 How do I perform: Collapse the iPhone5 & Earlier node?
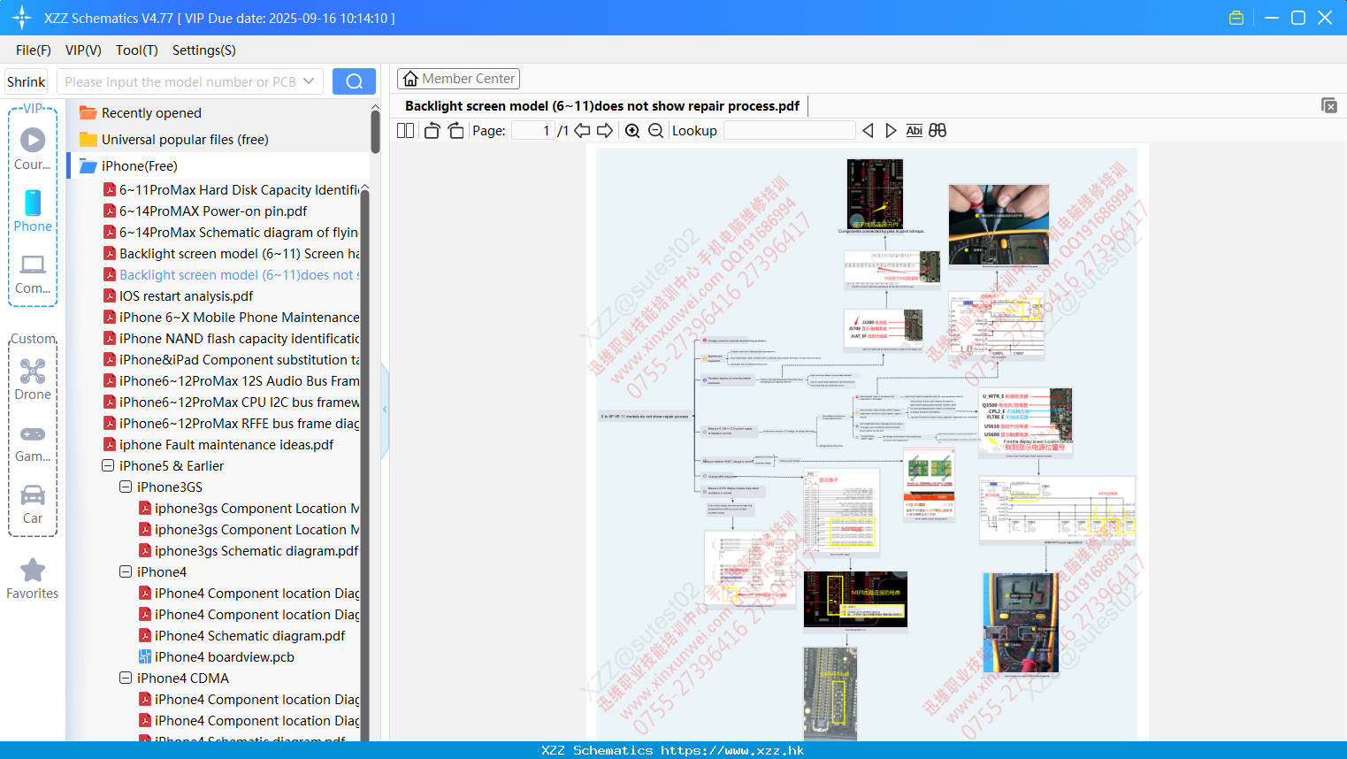pos(108,466)
